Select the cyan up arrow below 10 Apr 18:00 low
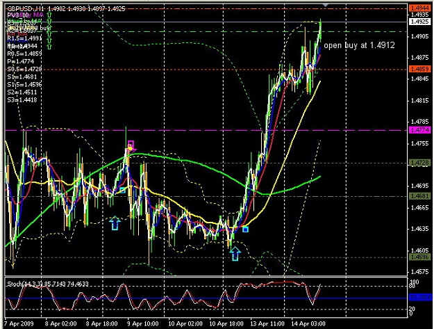 [x=235, y=254]
